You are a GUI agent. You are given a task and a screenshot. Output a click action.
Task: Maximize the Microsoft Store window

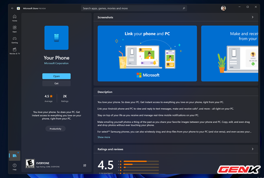pos(247,7)
